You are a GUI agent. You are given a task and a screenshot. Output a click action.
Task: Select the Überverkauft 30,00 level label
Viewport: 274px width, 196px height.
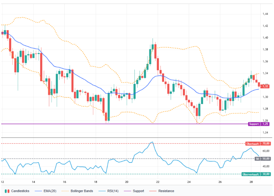click(256, 174)
